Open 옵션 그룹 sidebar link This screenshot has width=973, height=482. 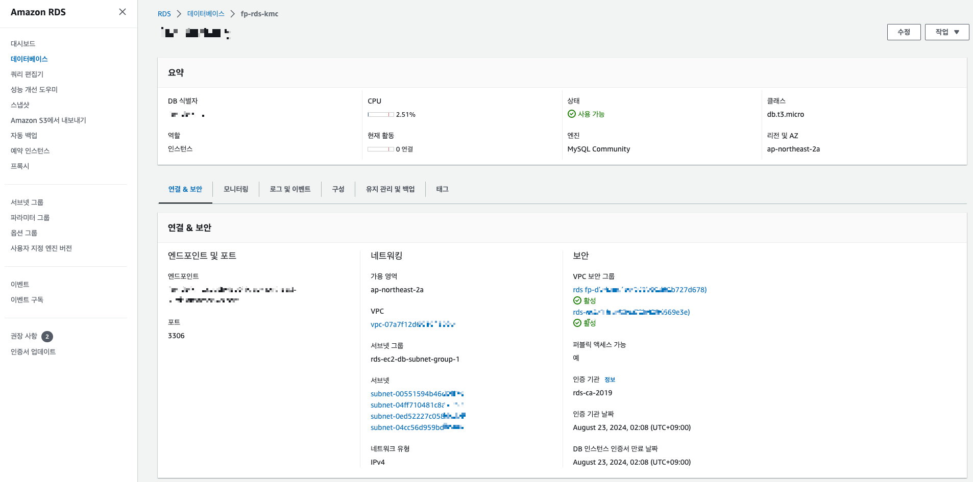24,233
